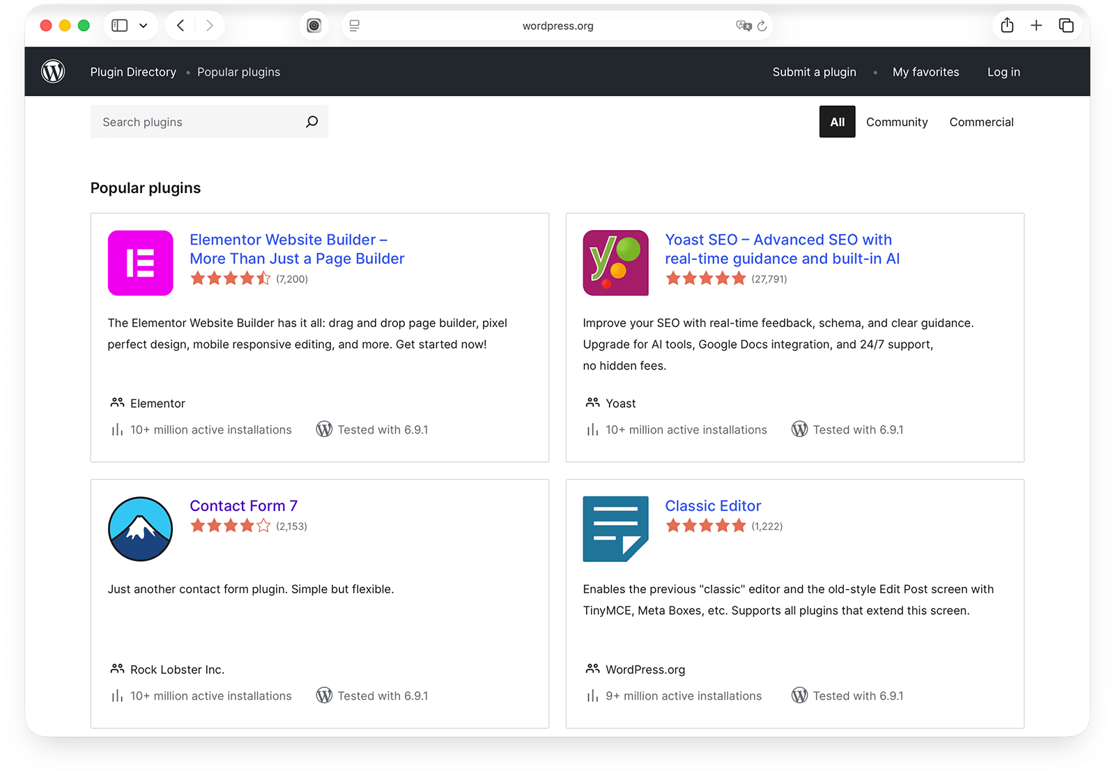Click 'Tested with 6.9.1' in Elementor card
Viewport: 1115px width, 771px height.
[x=383, y=429]
